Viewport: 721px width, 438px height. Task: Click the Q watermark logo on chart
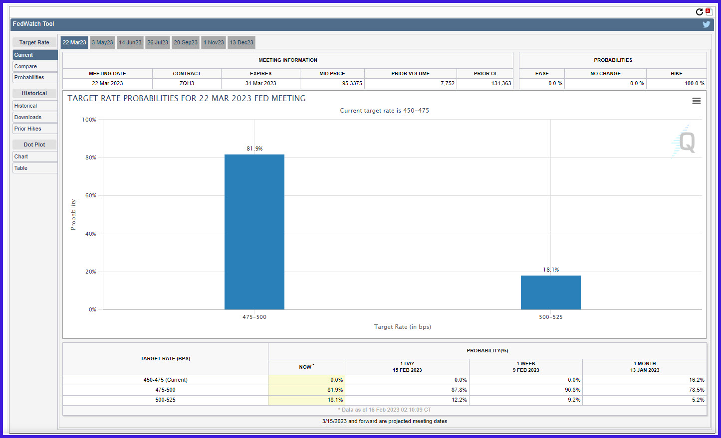(x=684, y=142)
